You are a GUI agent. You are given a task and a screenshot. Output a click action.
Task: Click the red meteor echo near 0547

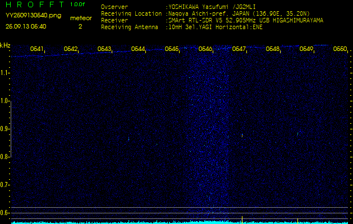[242, 136]
